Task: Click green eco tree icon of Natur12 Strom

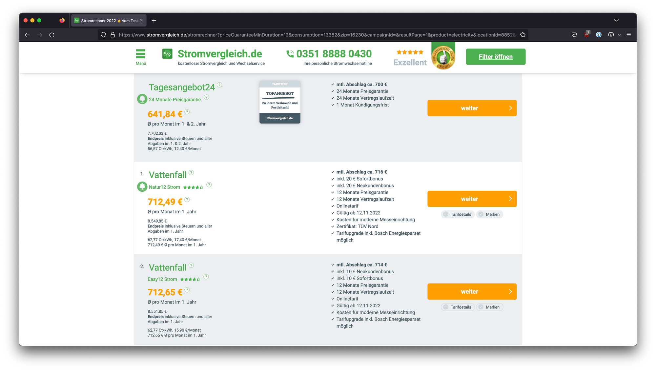Action: click(x=142, y=187)
